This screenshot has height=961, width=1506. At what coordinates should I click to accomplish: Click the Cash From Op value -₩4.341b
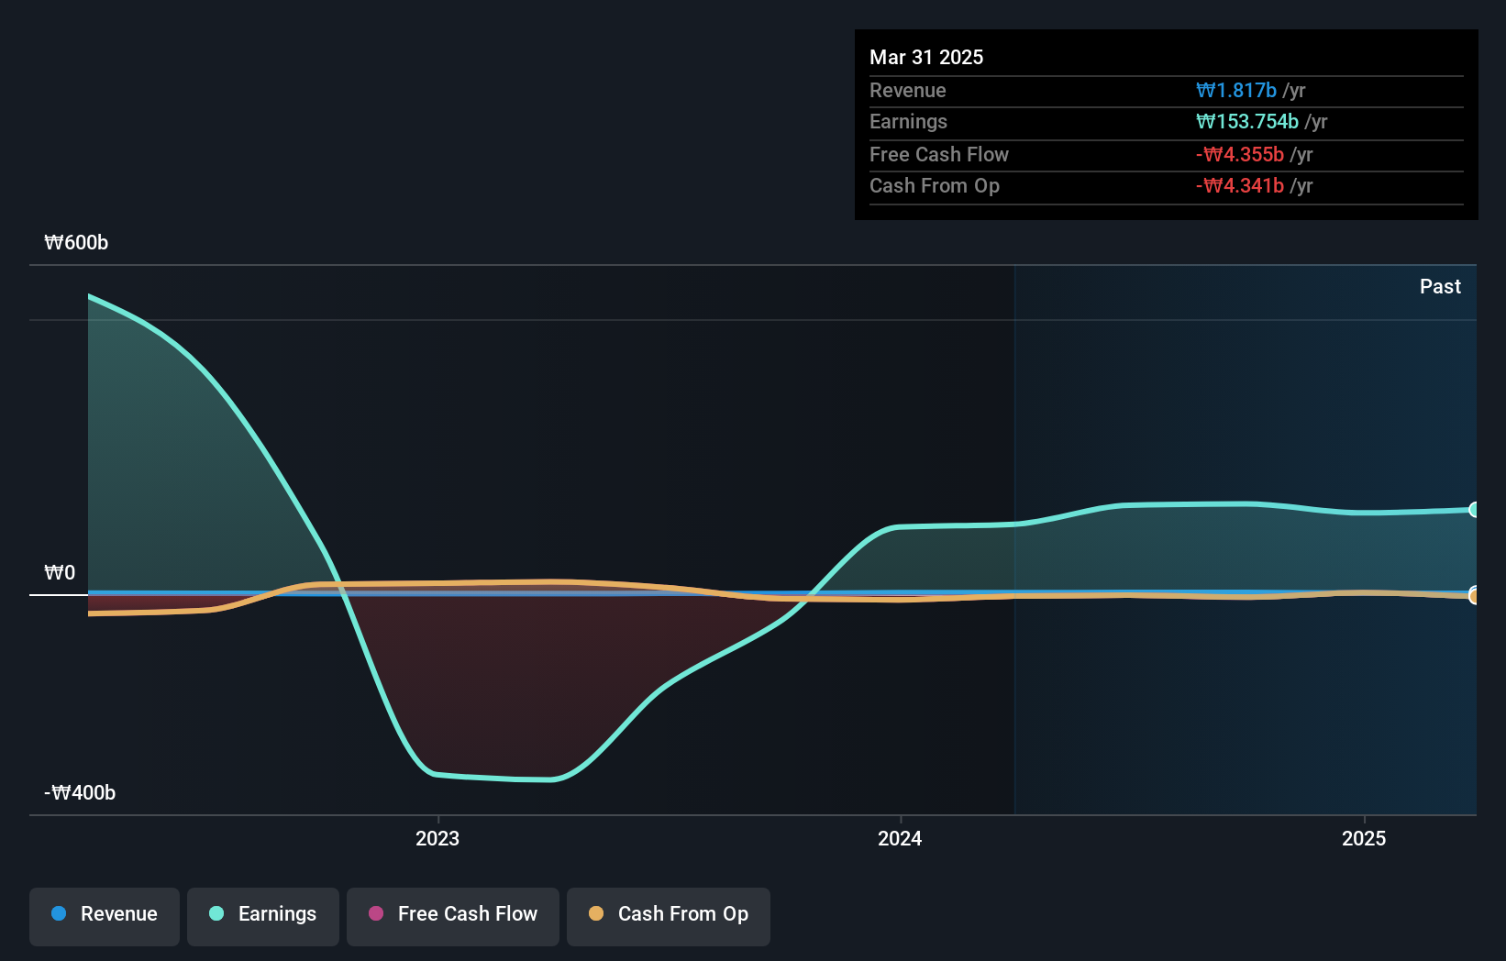click(x=1240, y=185)
